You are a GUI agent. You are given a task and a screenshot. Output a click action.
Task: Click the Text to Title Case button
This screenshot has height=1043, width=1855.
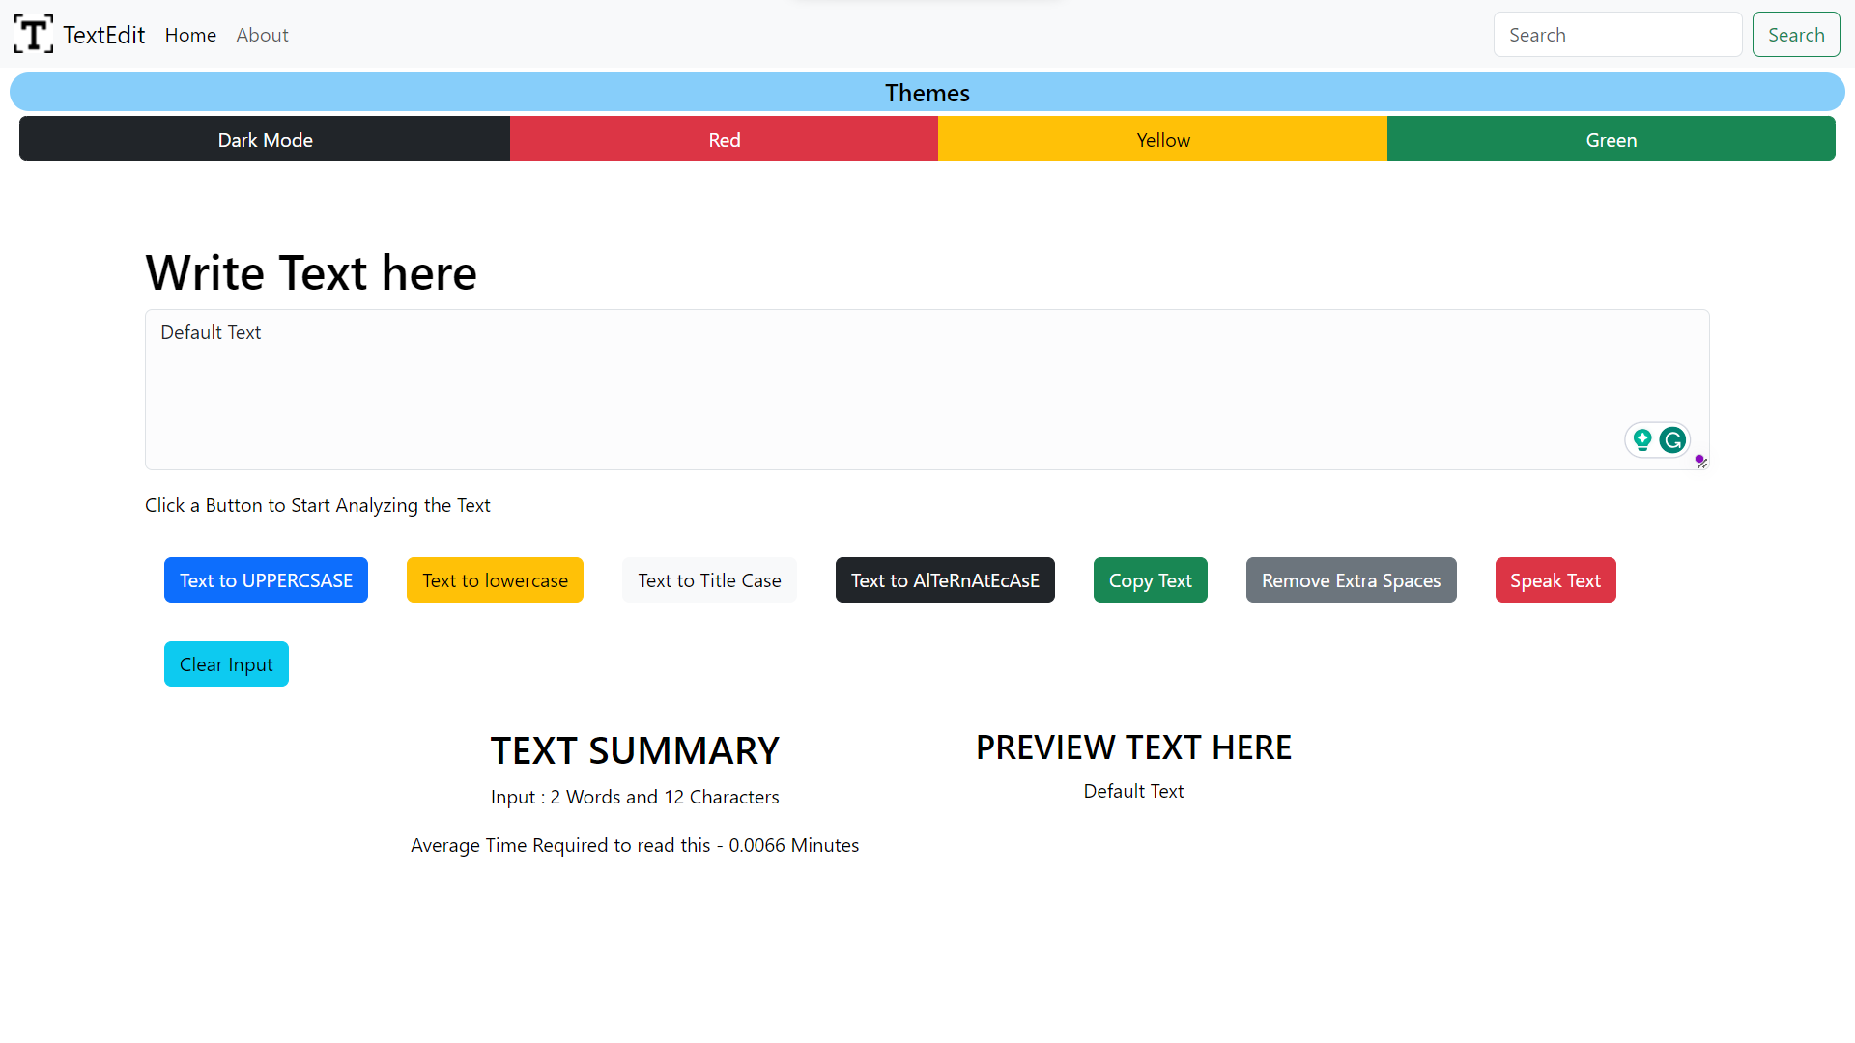click(x=710, y=579)
